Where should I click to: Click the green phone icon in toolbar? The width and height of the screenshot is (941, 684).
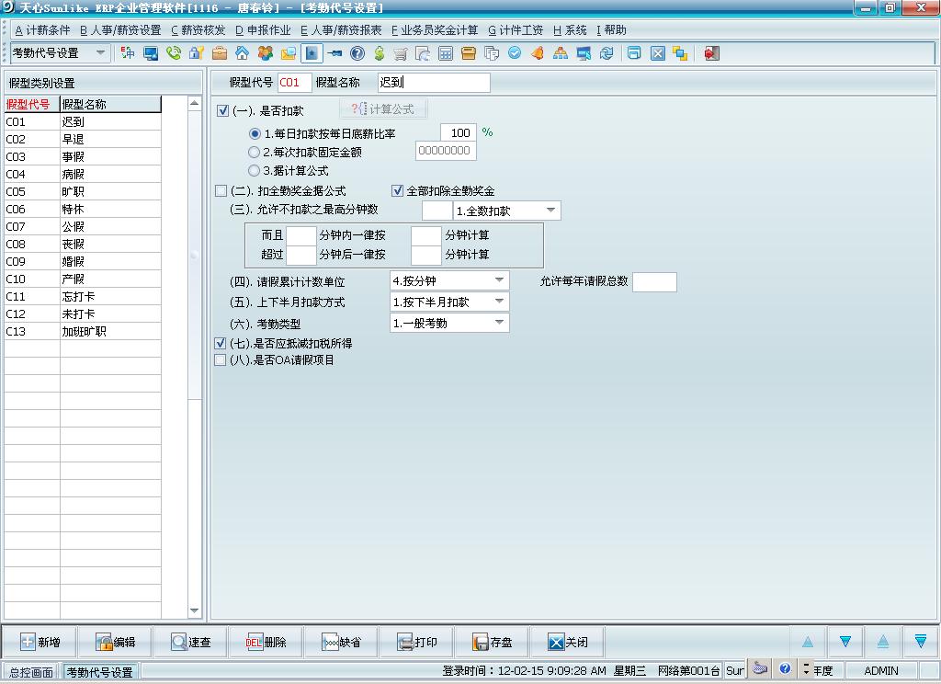[174, 53]
